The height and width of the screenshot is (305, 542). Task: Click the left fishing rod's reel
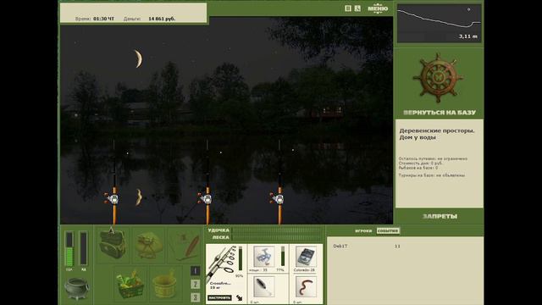[112, 198]
